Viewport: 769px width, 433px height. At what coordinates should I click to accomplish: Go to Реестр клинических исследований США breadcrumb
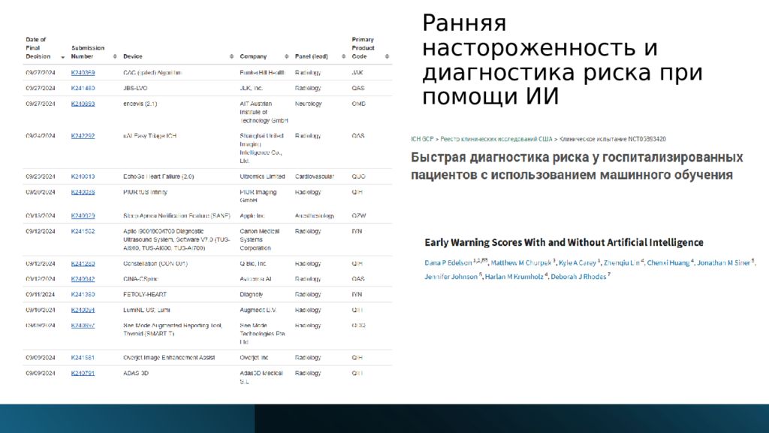pos(497,139)
